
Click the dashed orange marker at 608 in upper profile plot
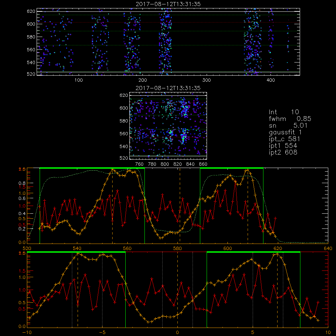pos(248,206)
